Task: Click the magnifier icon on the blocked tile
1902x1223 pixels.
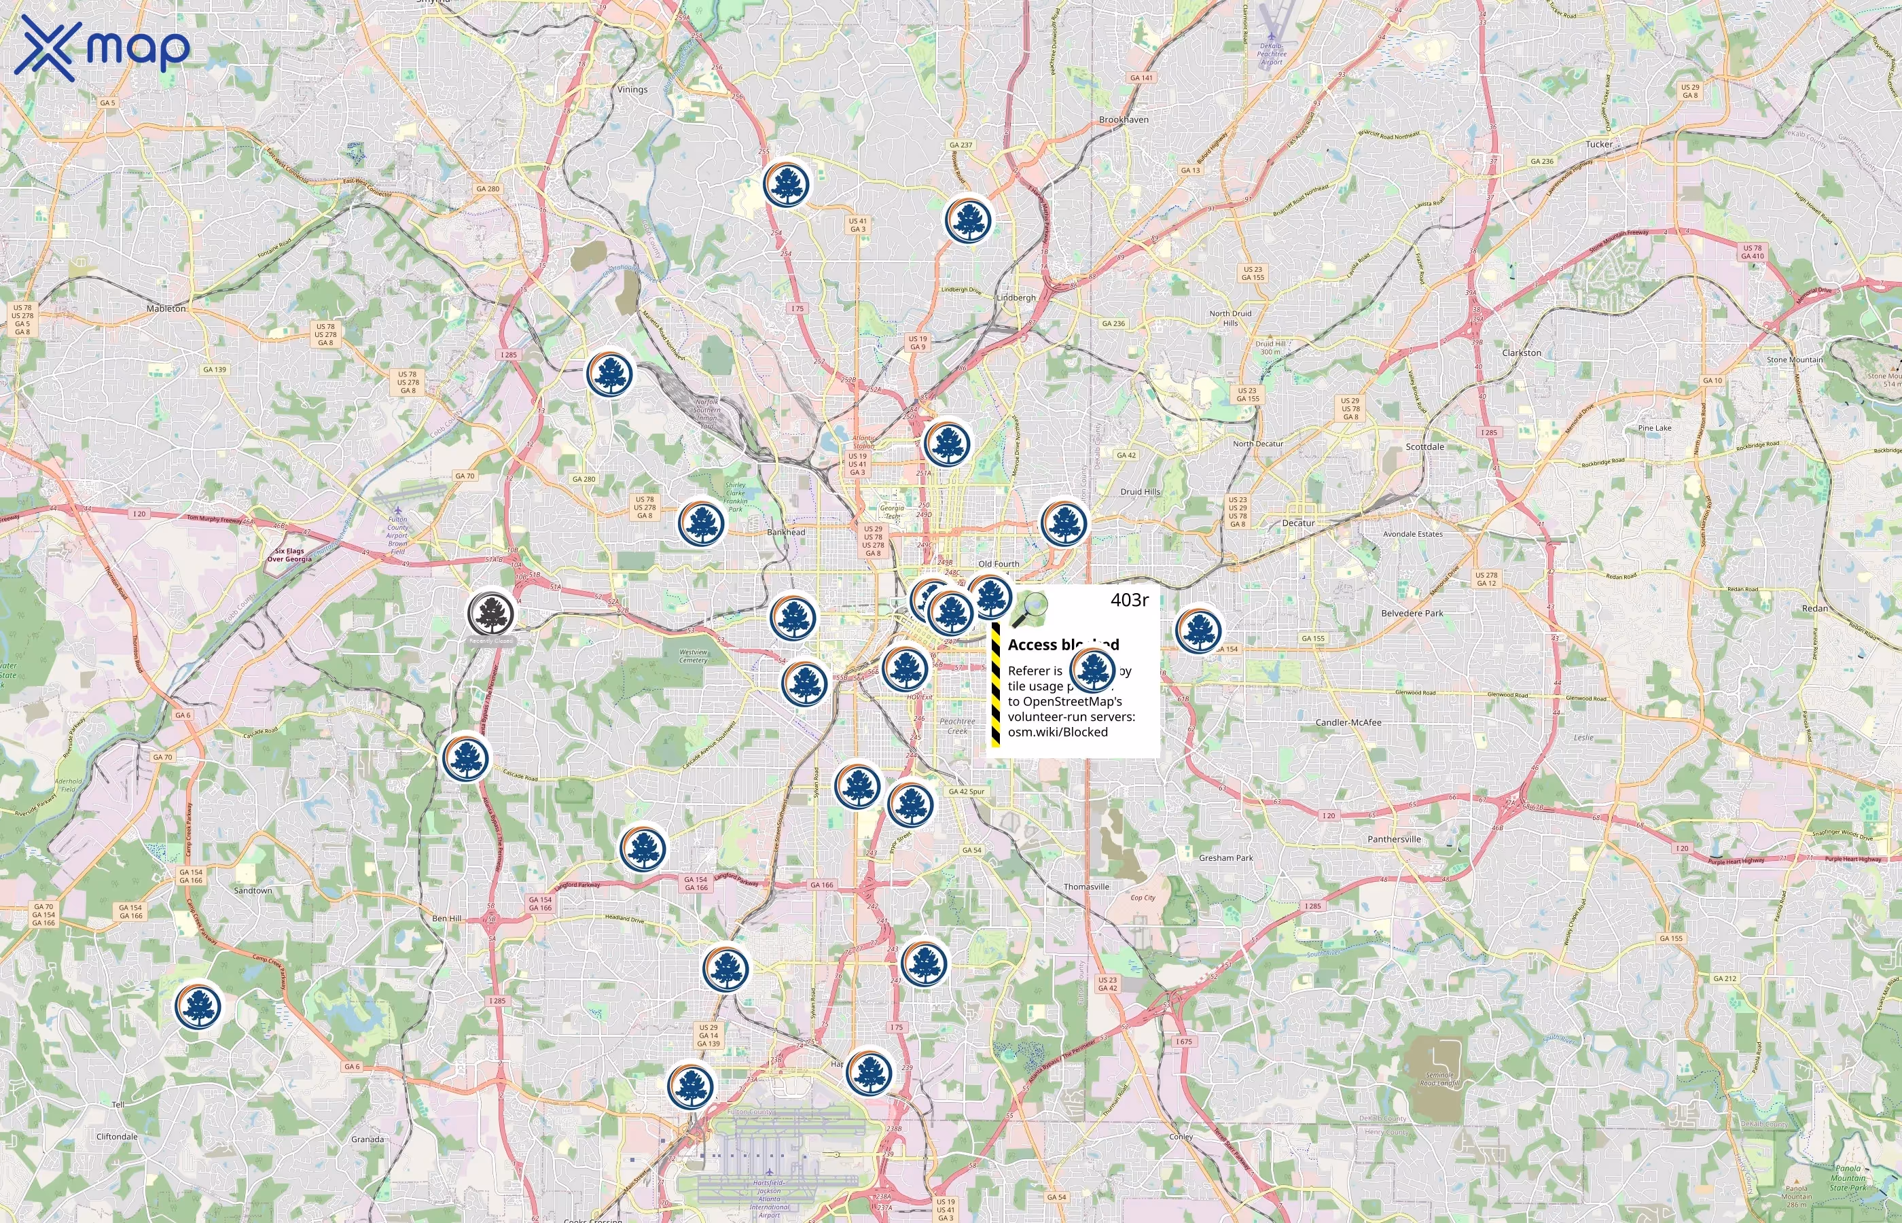Action: coord(1030,610)
